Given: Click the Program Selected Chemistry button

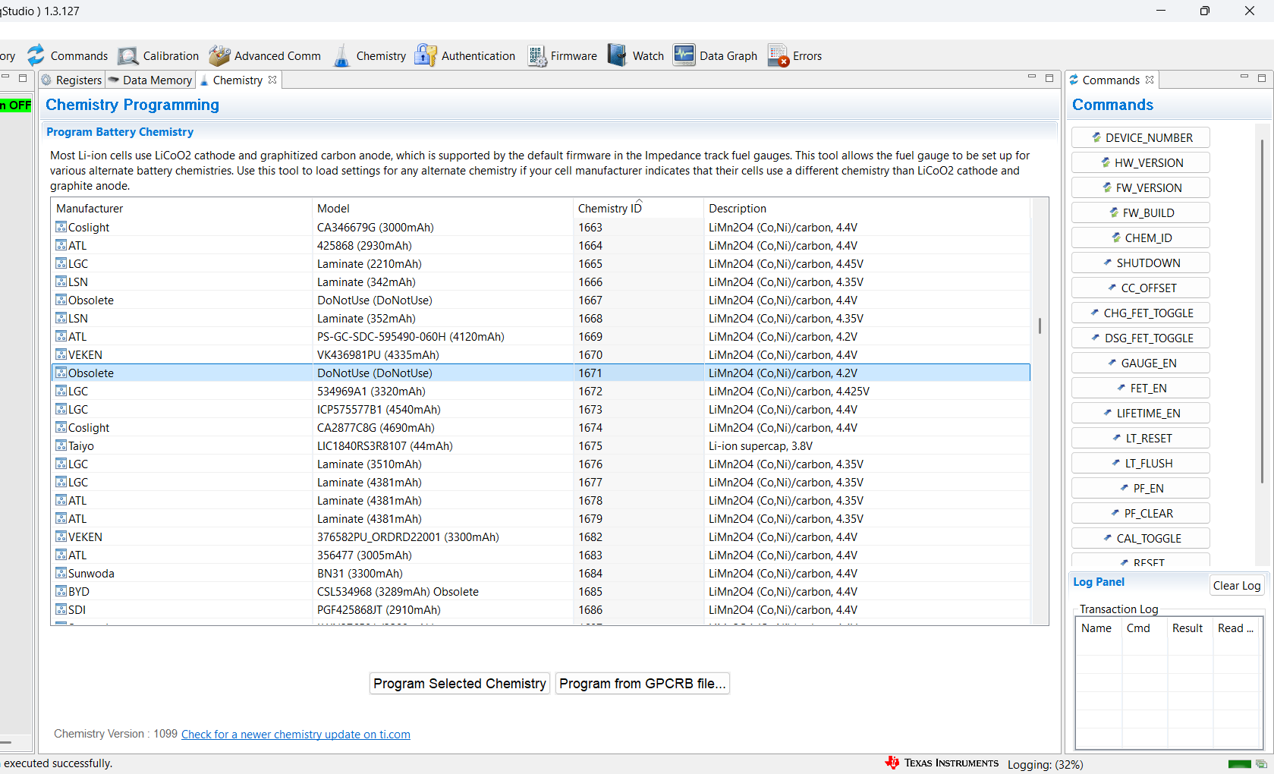Looking at the screenshot, I should tap(460, 684).
